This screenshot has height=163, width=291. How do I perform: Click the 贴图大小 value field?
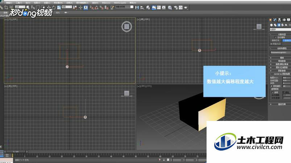[x=286, y=78]
